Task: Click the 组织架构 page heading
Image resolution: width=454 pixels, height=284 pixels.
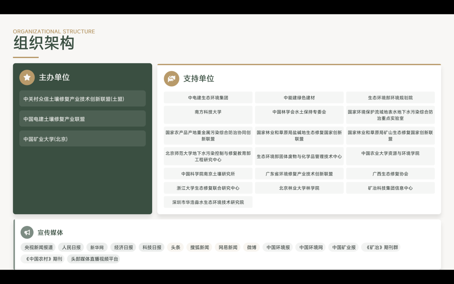Action: click(44, 43)
